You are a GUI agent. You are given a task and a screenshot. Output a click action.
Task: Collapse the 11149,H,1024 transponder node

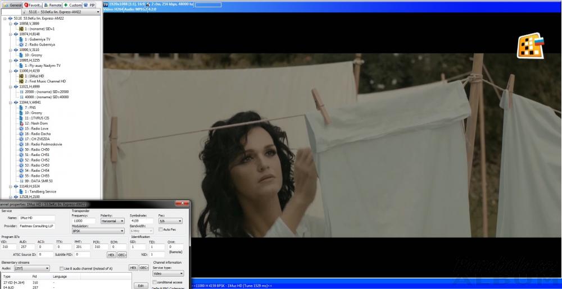tap(10, 186)
